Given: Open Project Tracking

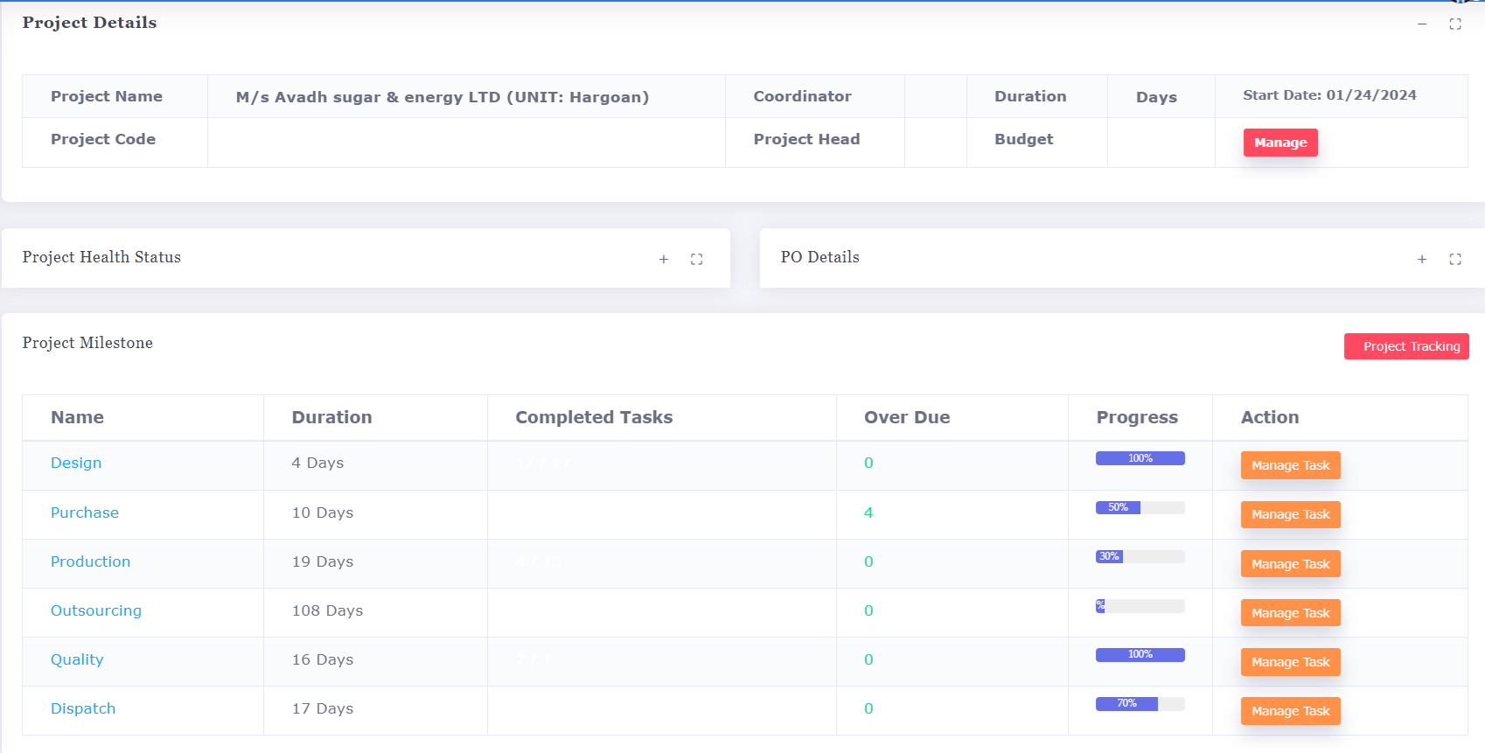Looking at the screenshot, I should click(1406, 346).
